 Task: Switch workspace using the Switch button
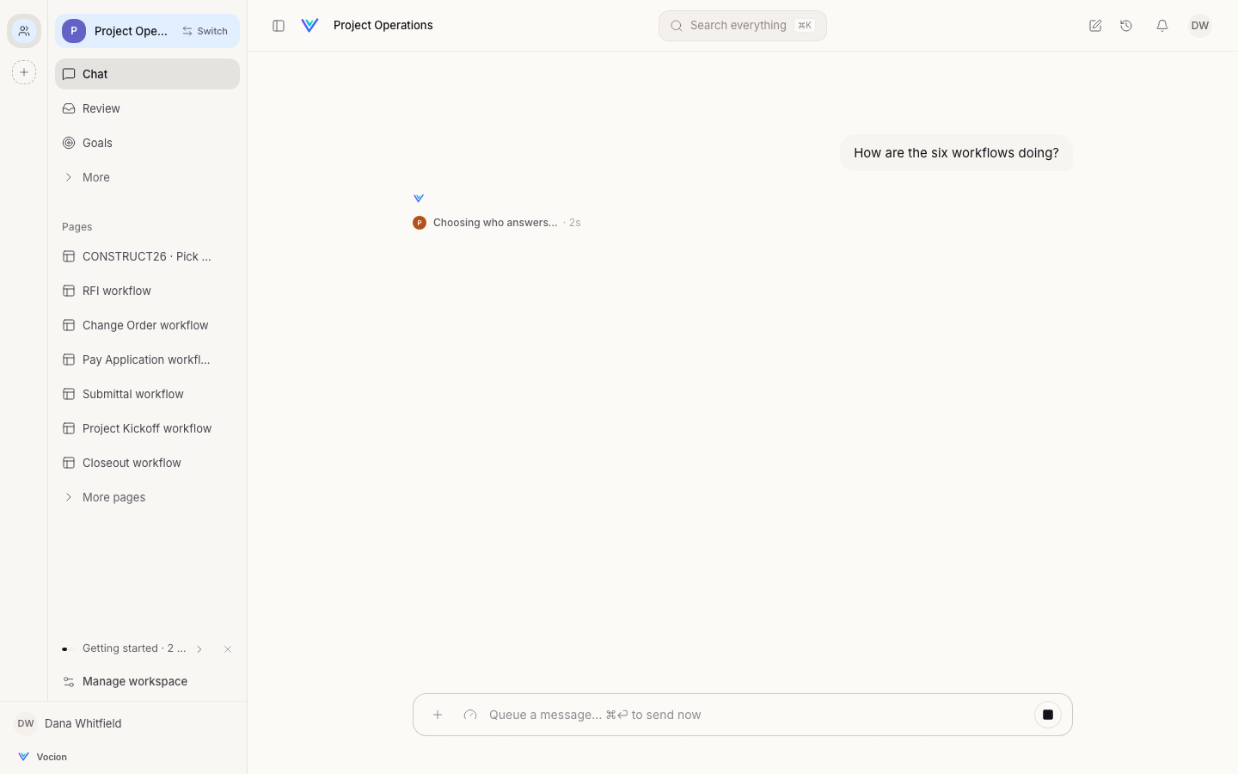(x=205, y=31)
